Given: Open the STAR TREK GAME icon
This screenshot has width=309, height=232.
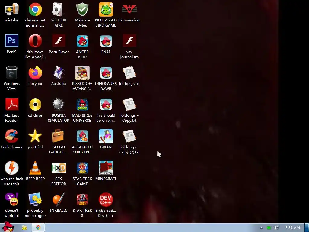Looking at the screenshot, I should pos(82,168).
